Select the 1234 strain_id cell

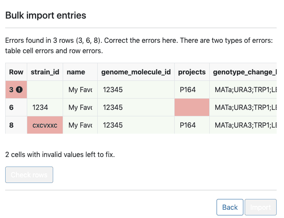click(x=45, y=107)
